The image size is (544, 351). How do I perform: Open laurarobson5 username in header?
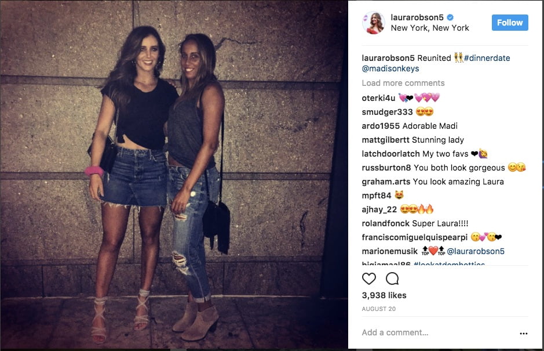click(x=417, y=17)
